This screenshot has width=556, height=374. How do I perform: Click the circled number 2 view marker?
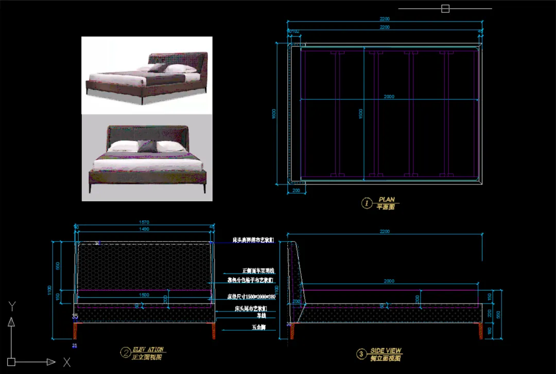[x=126, y=353]
